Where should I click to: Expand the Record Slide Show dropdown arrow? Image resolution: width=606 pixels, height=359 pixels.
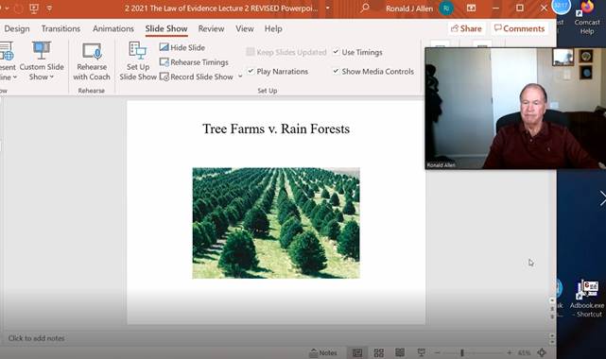(x=240, y=77)
